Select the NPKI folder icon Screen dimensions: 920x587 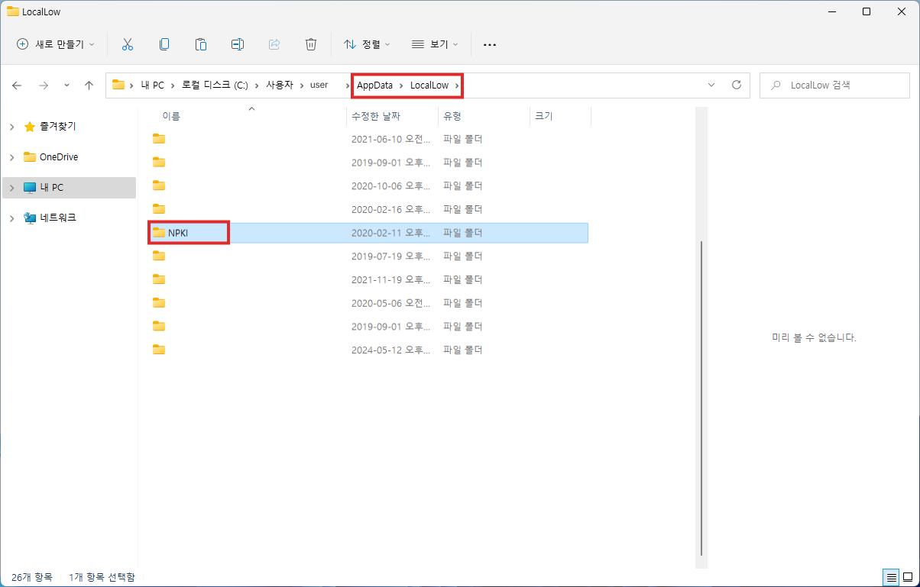[159, 233]
